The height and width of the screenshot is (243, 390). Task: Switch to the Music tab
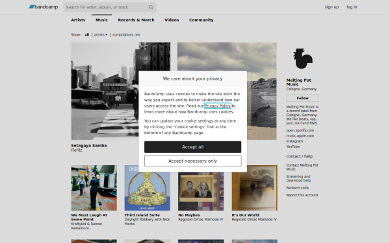(102, 20)
